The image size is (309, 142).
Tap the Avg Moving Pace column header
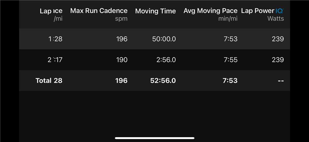click(x=210, y=11)
